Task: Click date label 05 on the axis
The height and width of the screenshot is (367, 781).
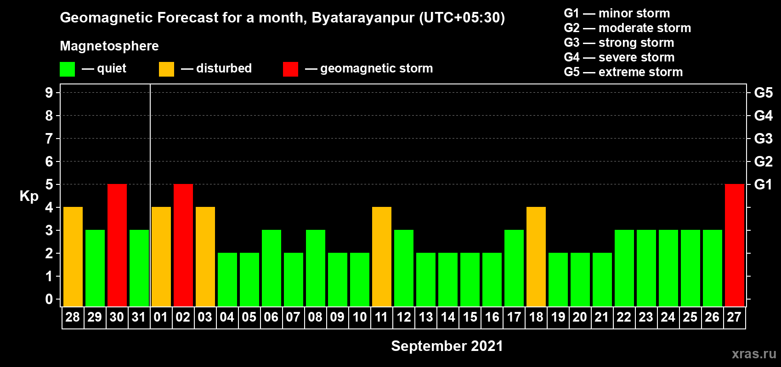Action: (249, 317)
